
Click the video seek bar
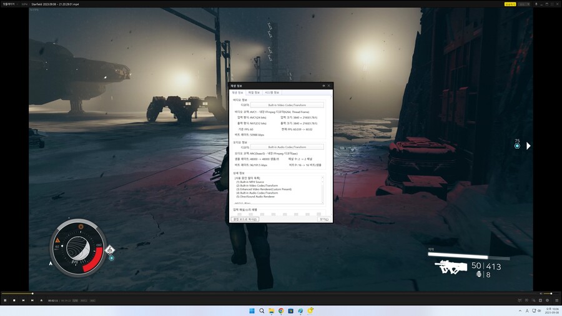coord(250,294)
